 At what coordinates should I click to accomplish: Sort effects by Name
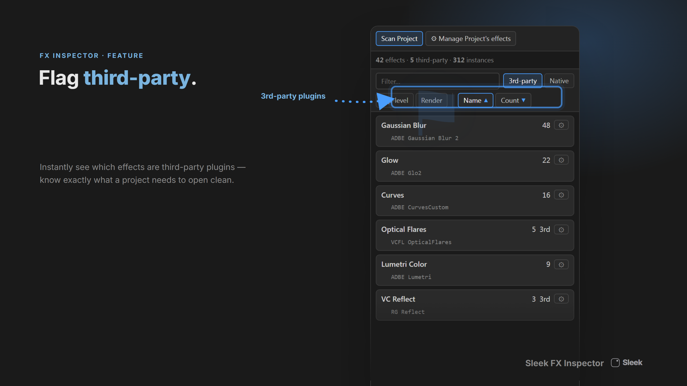475,100
